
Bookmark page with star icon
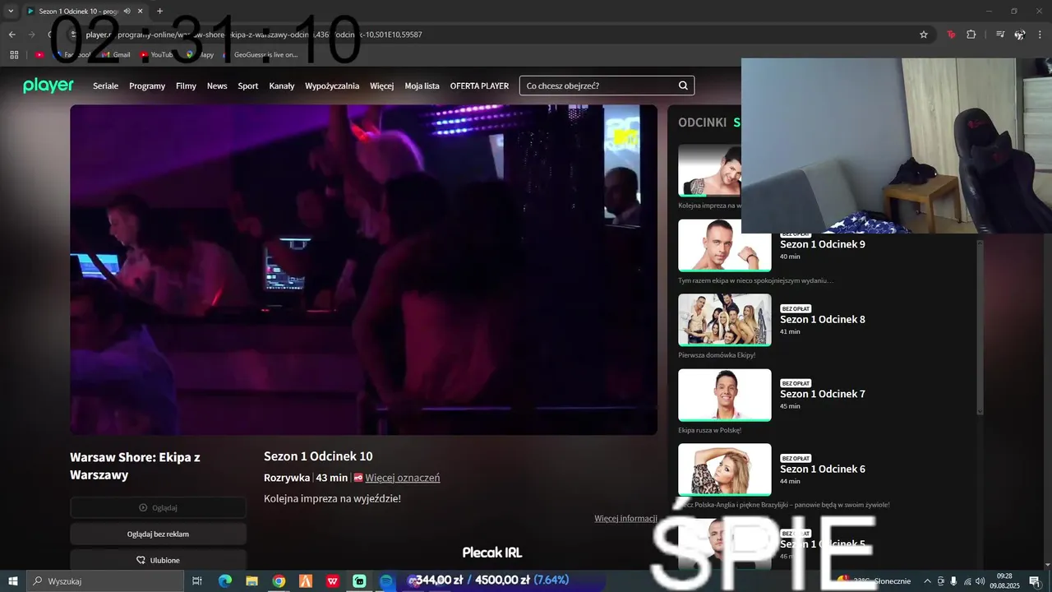[924, 35]
